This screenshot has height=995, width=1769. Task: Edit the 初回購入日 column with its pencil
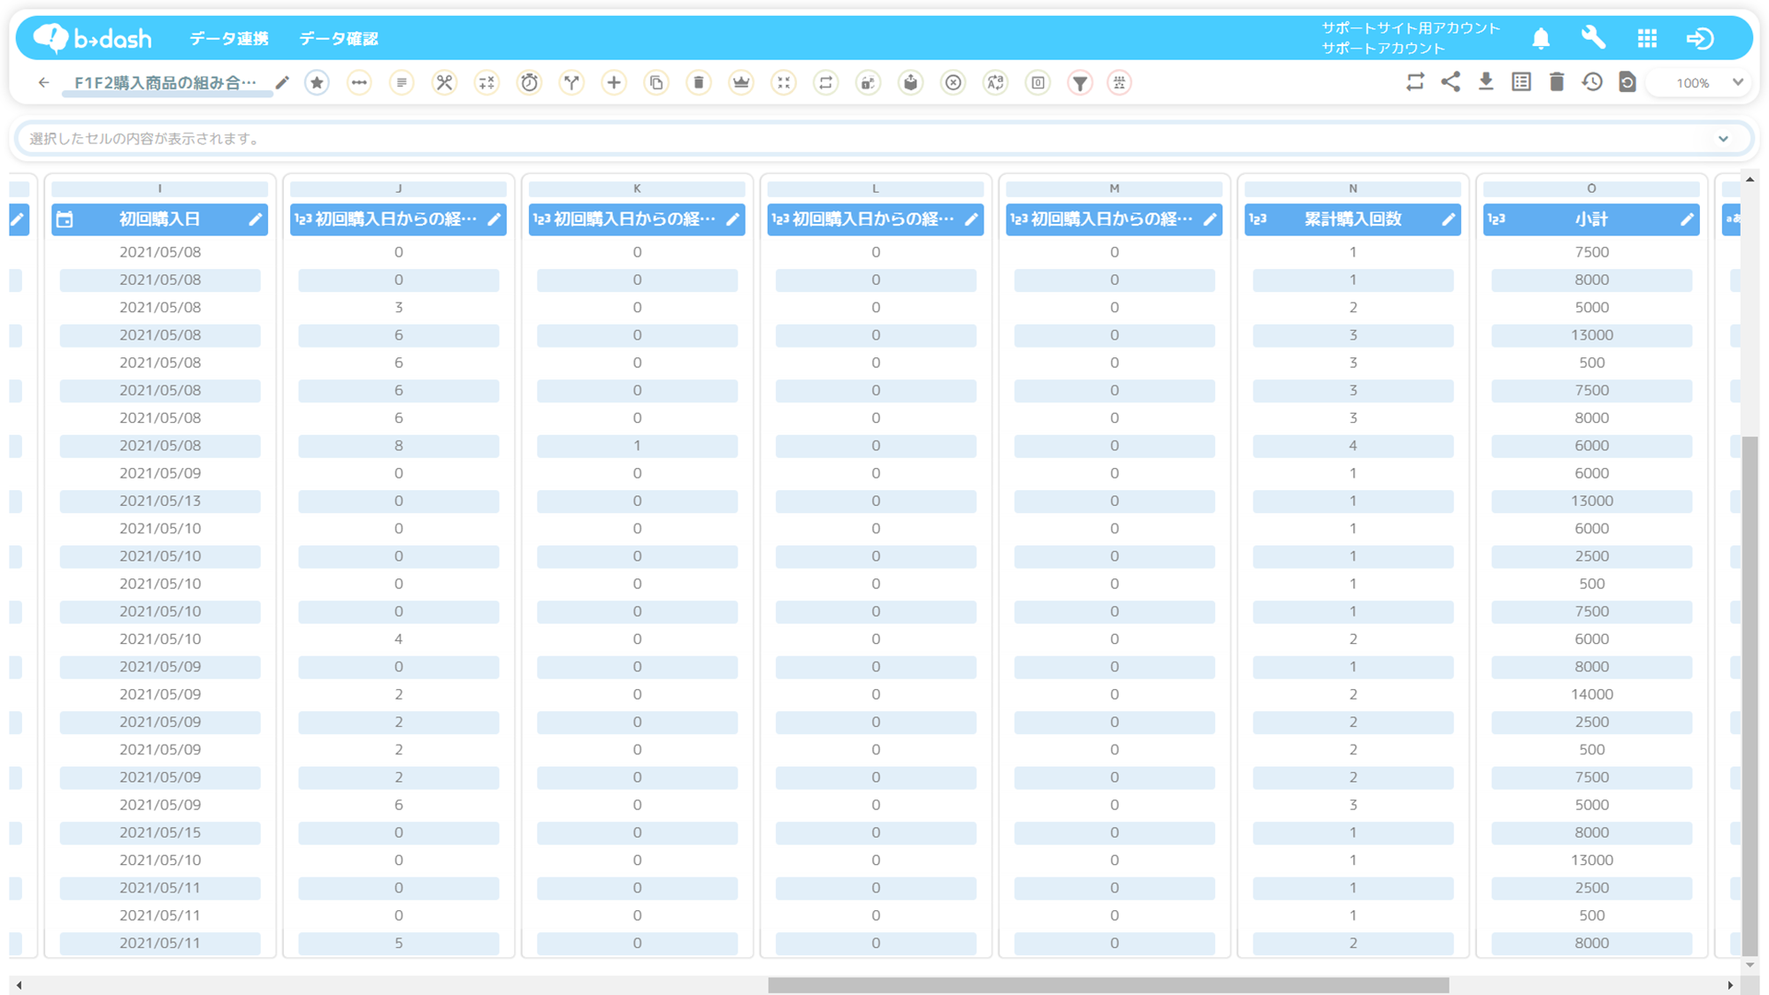pyautogui.click(x=255, y=219)
